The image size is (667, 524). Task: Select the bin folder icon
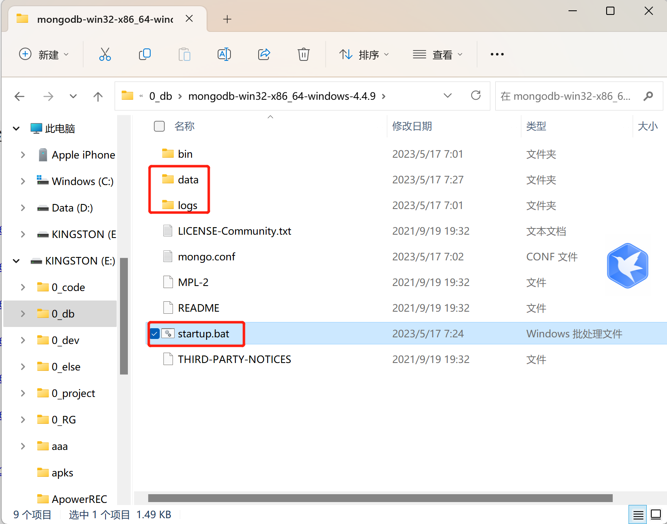(x=168, y=154)
